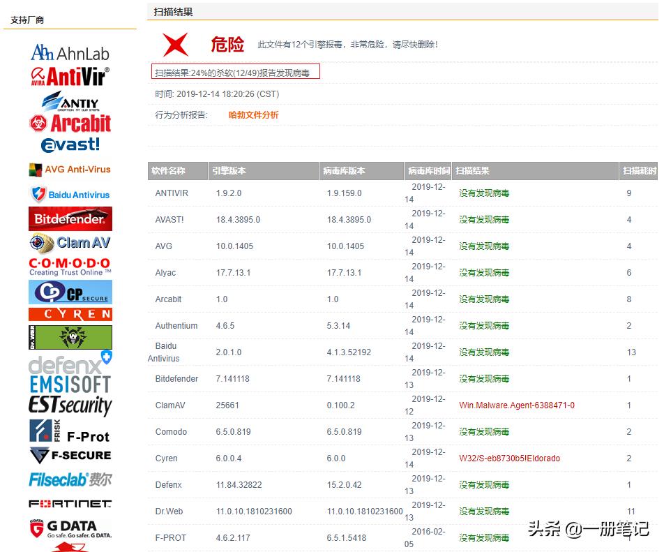Click the ClamAV sidebar logo

(70, 244)
